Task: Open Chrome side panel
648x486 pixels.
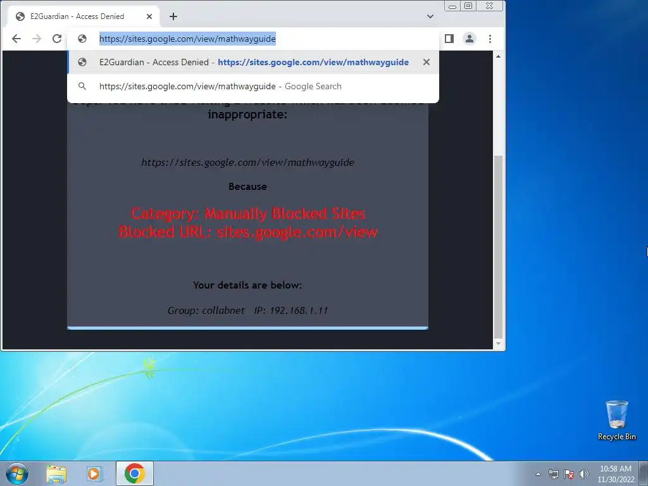Action: click(449, 39)
